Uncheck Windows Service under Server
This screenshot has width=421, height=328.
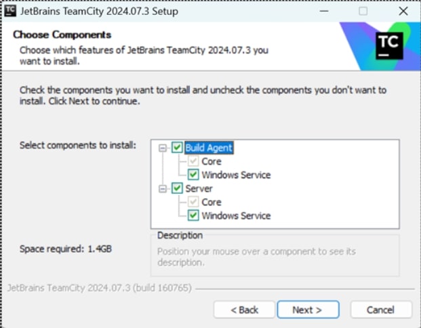coord(193,216)
